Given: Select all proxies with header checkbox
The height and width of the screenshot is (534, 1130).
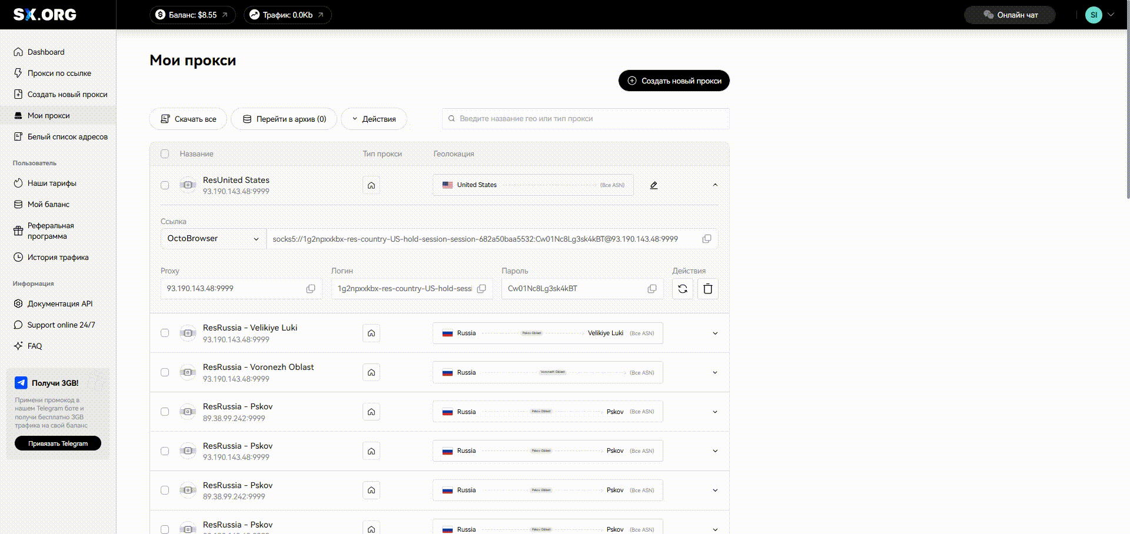Looking at the screenshot, I should 165,154.
